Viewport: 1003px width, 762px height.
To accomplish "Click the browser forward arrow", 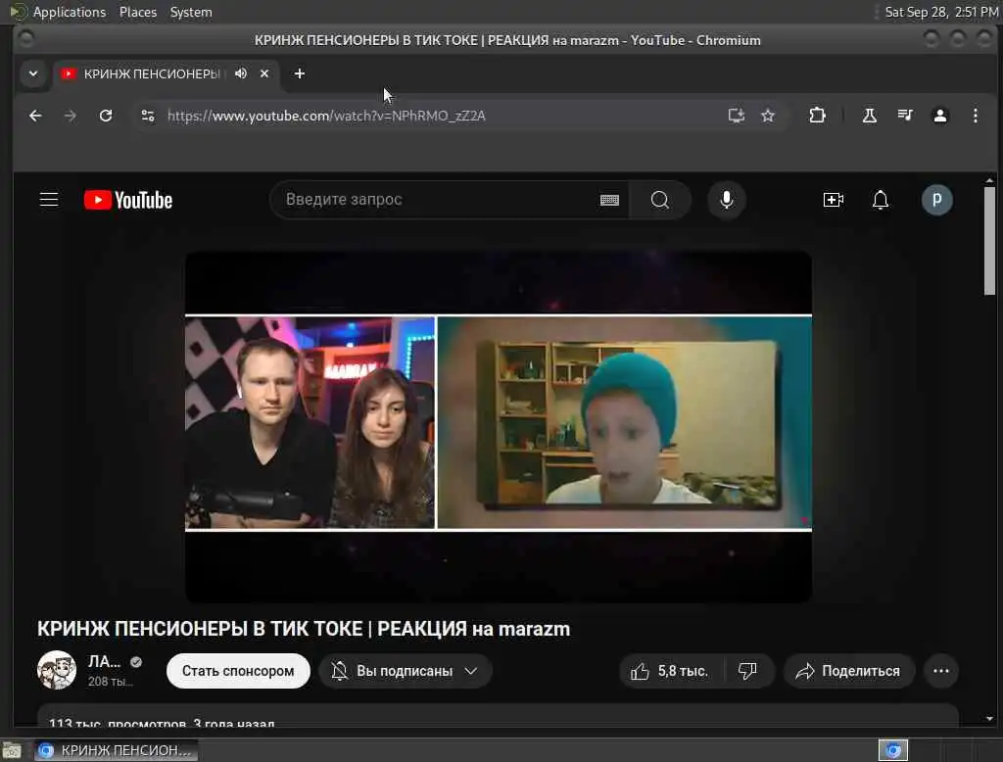I will tap(71, 116).
